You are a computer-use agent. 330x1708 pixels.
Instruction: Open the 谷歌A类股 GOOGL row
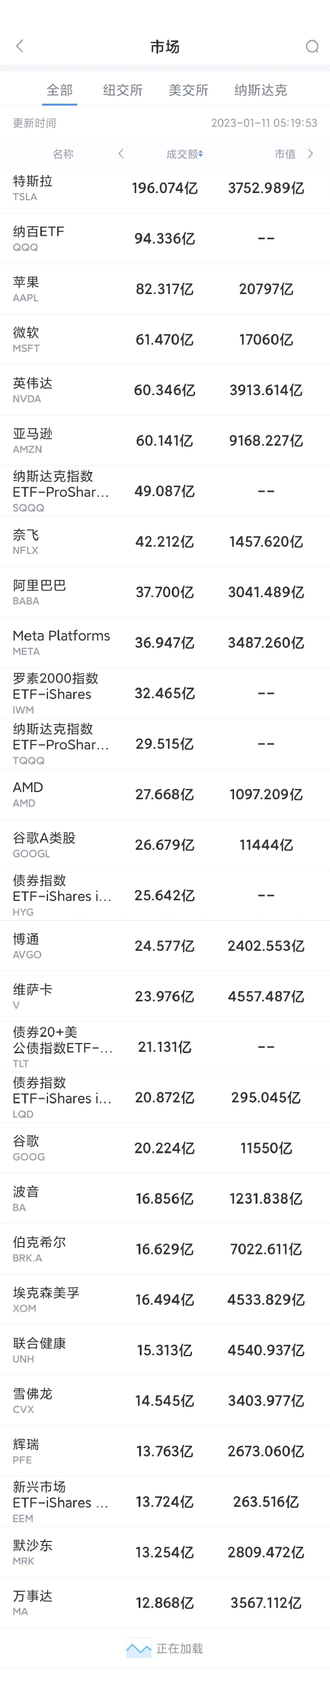pyautogui.click(x=164, y=845)
